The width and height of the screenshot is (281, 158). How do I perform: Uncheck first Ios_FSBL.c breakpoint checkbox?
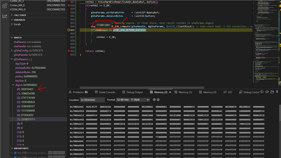(x=15, y=153)
